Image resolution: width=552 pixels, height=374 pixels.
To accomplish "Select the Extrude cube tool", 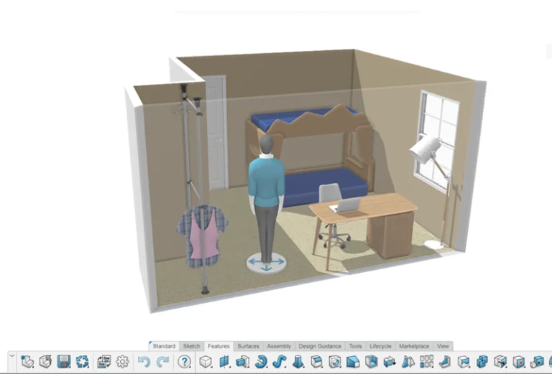I will [206, 362].
